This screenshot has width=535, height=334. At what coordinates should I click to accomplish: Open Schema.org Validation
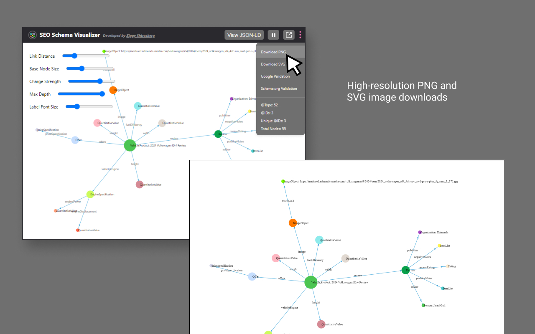[x=278, y=88]
